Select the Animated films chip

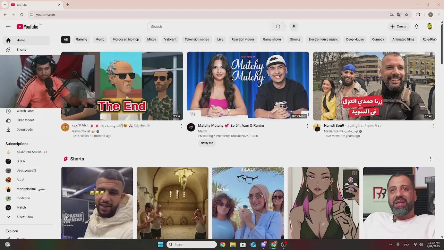[x=403, y=40]
